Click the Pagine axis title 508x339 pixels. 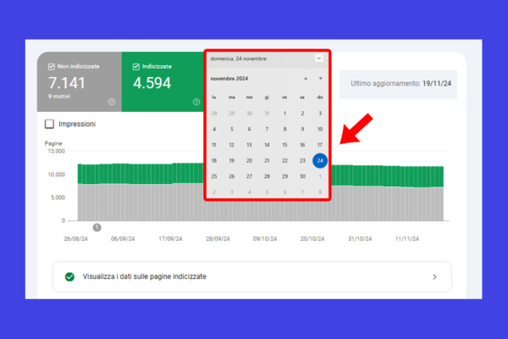53,143
